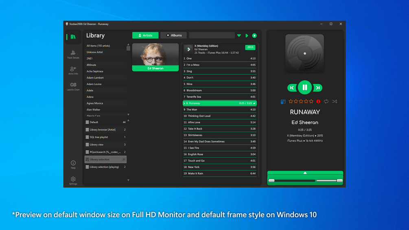
Task: Click the red info icon
Action: [318, 101]
